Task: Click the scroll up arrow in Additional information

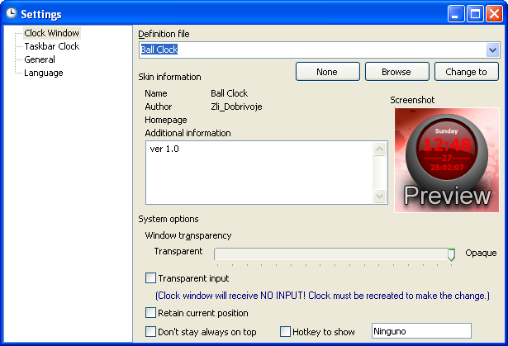Action: 379,149
